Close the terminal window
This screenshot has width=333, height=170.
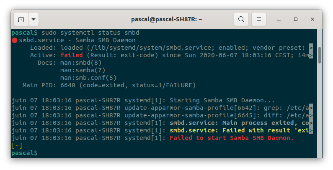(x=312, y=19)
